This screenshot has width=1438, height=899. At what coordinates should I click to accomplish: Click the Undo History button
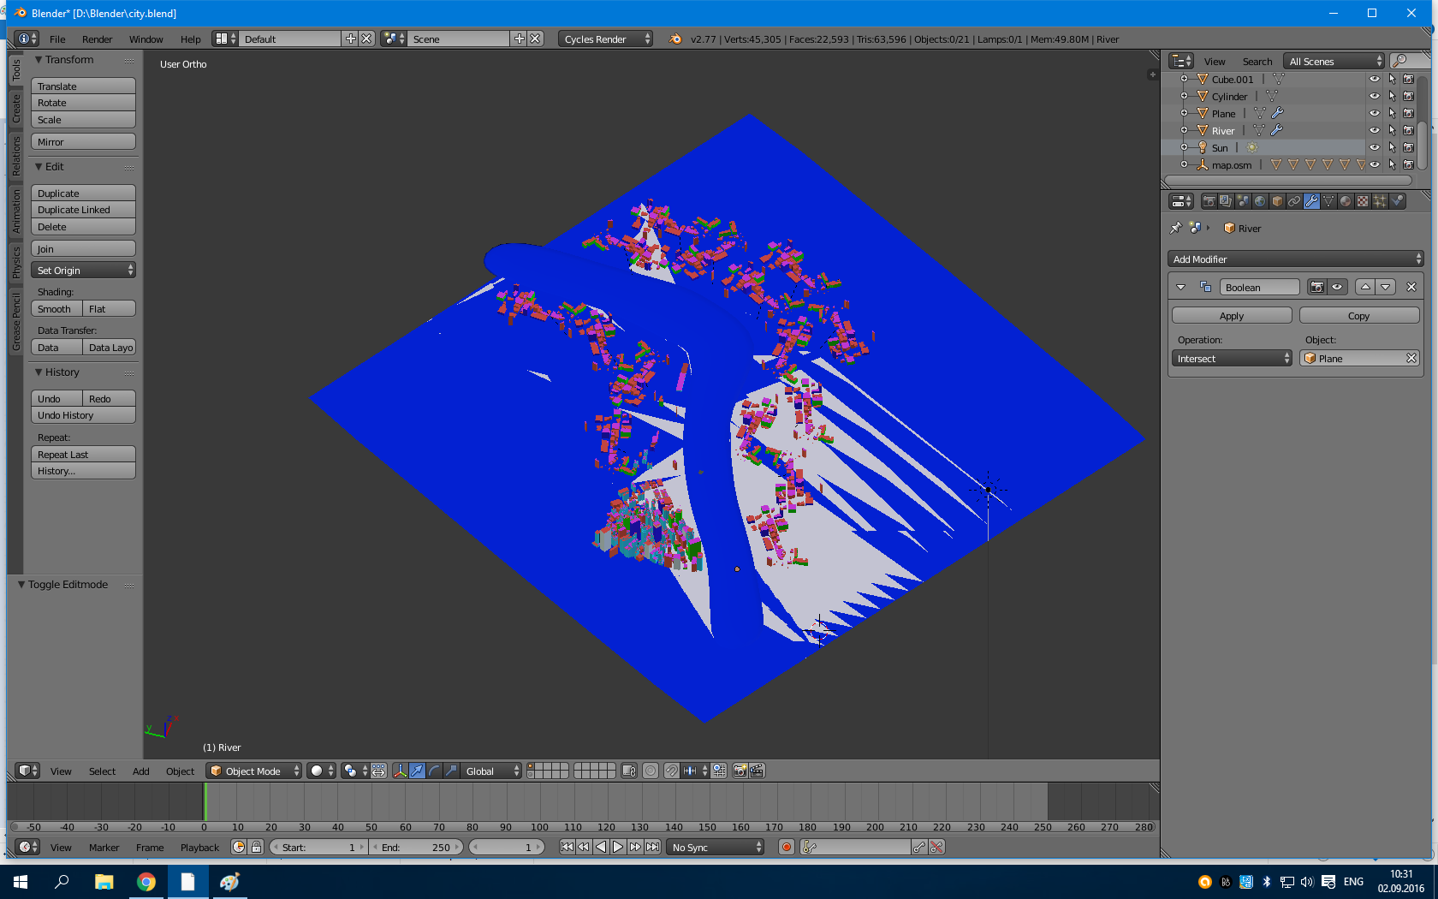click(x=83, y=414)
